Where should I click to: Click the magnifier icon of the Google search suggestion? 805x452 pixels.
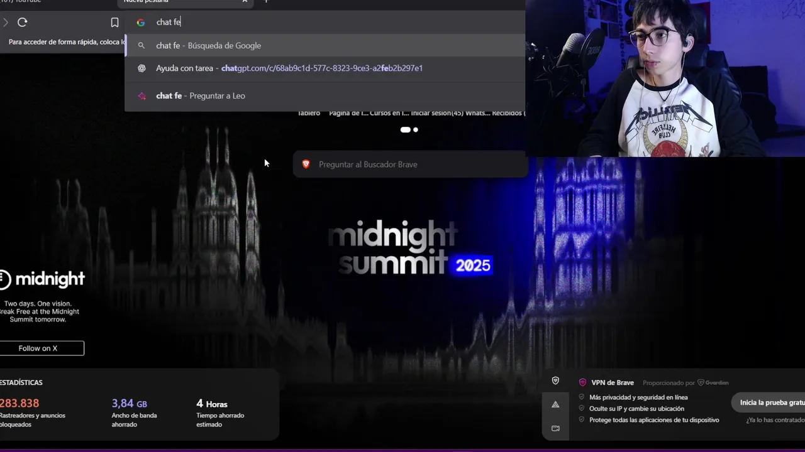(142, 46)
